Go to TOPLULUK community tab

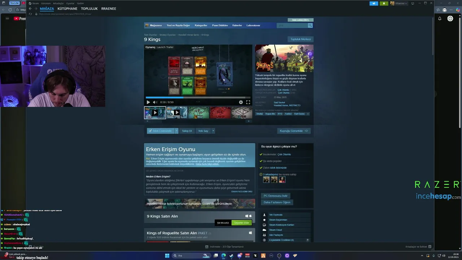pos(89,9)
